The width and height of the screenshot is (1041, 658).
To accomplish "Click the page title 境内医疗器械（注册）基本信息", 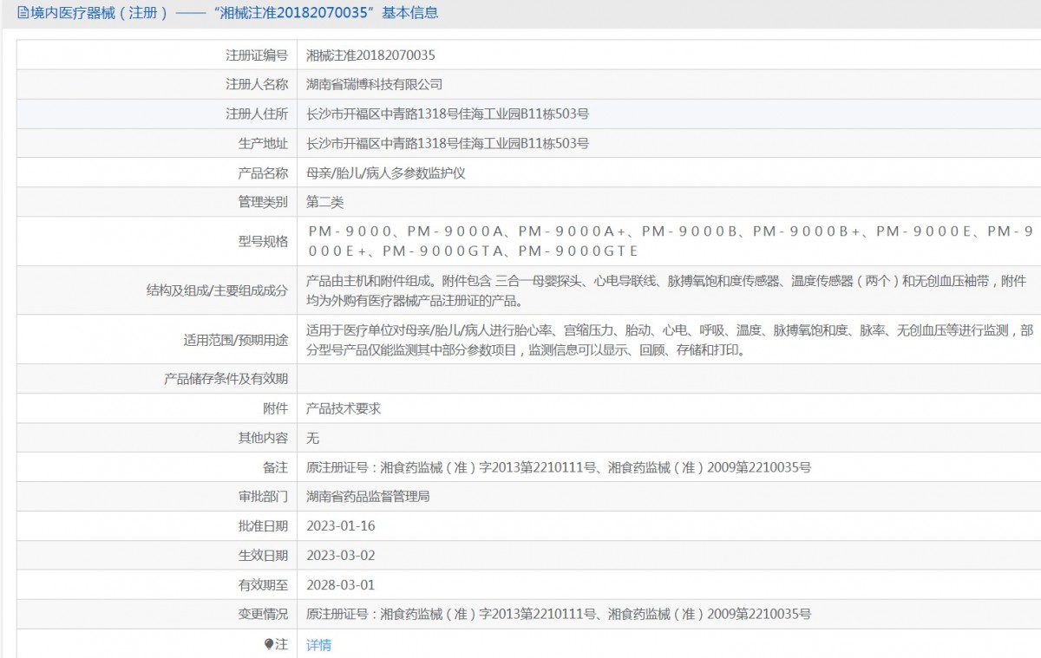I will 234,13.
